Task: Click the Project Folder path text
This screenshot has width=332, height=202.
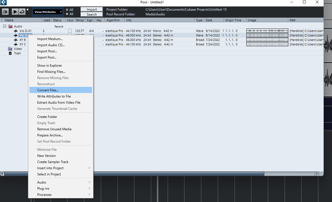Action: pos(186,10)
